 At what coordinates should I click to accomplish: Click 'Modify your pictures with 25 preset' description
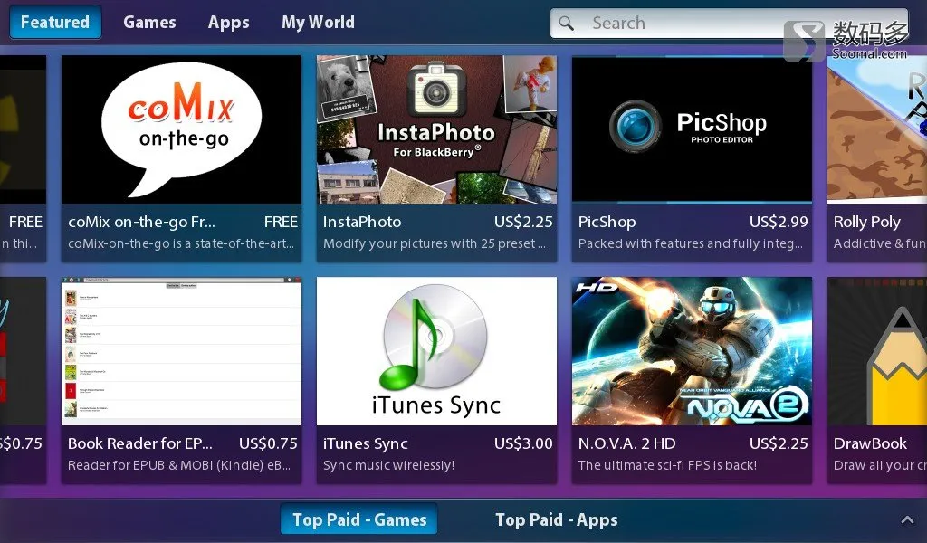(434, 243)
